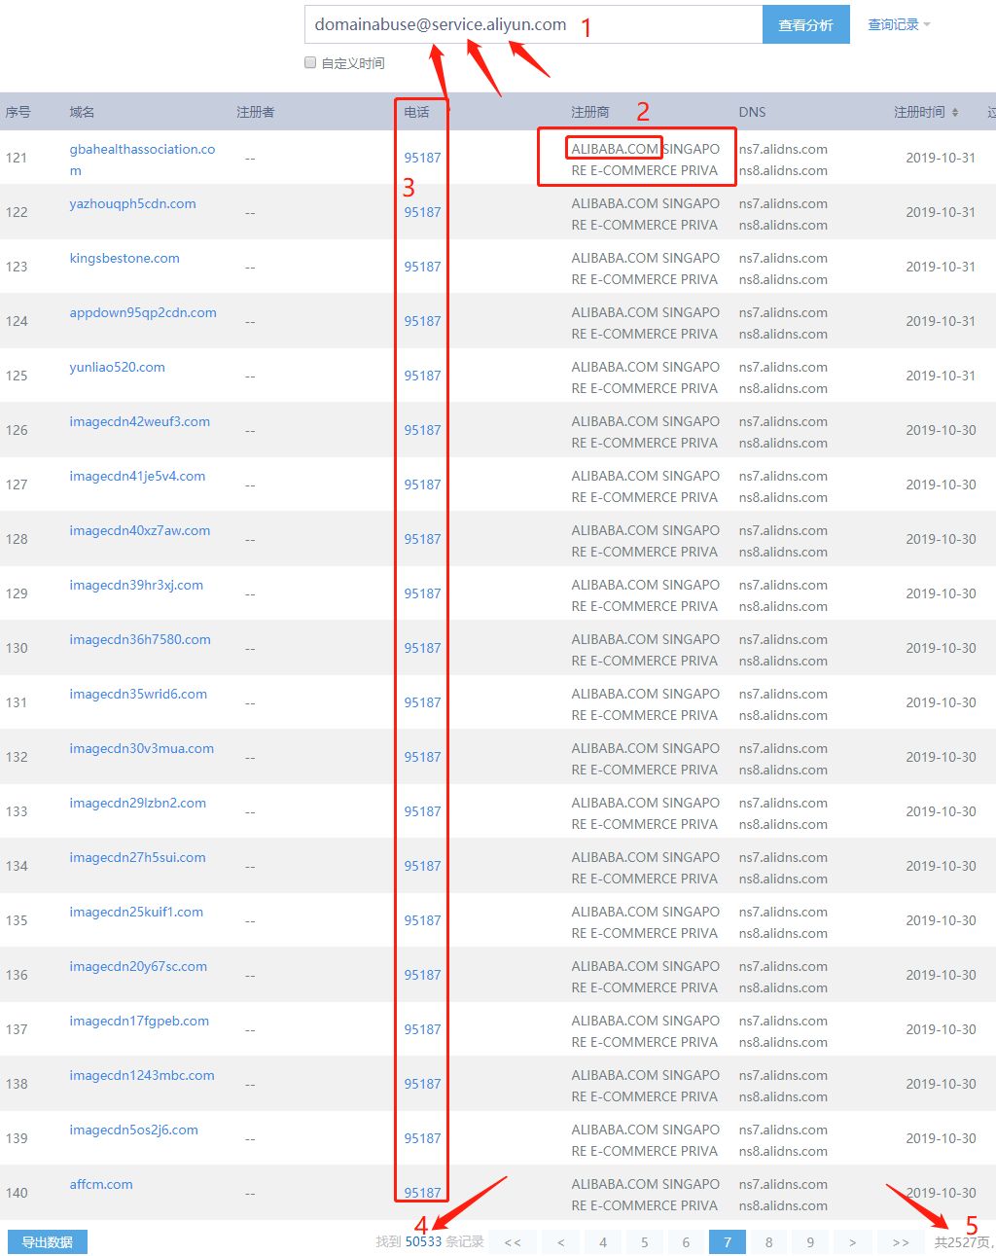Image resolution: width=996 pixels, height=1256 pixels.
Task: Open domain imagecdn5os2j6.com link
Action: pos(133,1130)
